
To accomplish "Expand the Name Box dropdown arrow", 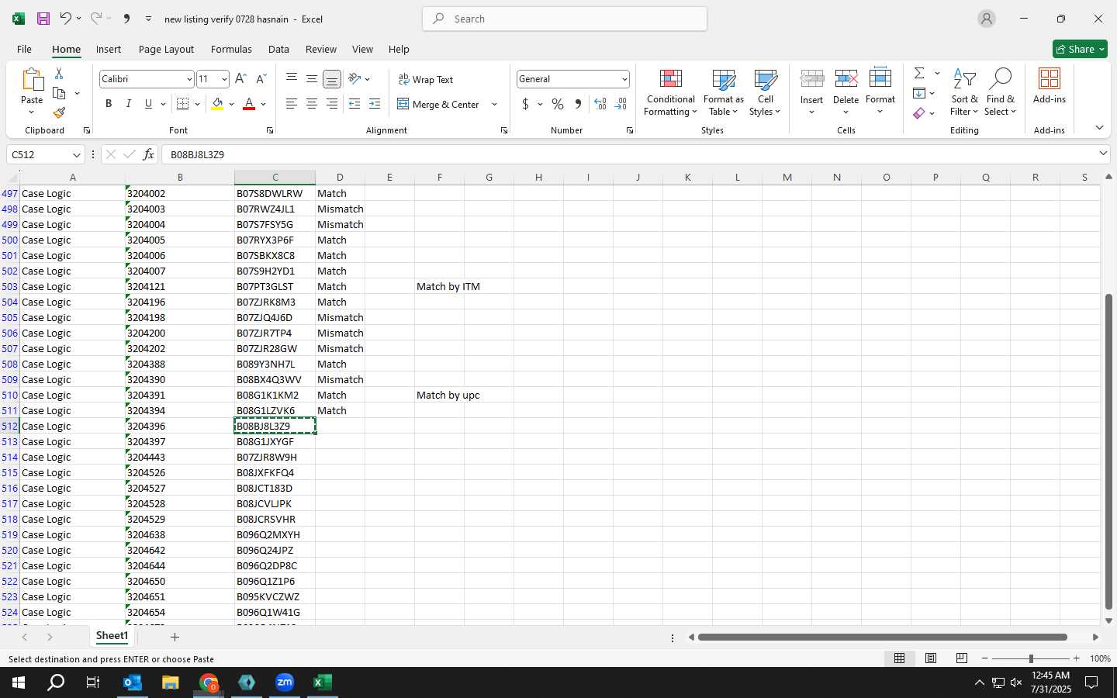I will [76, 154].
